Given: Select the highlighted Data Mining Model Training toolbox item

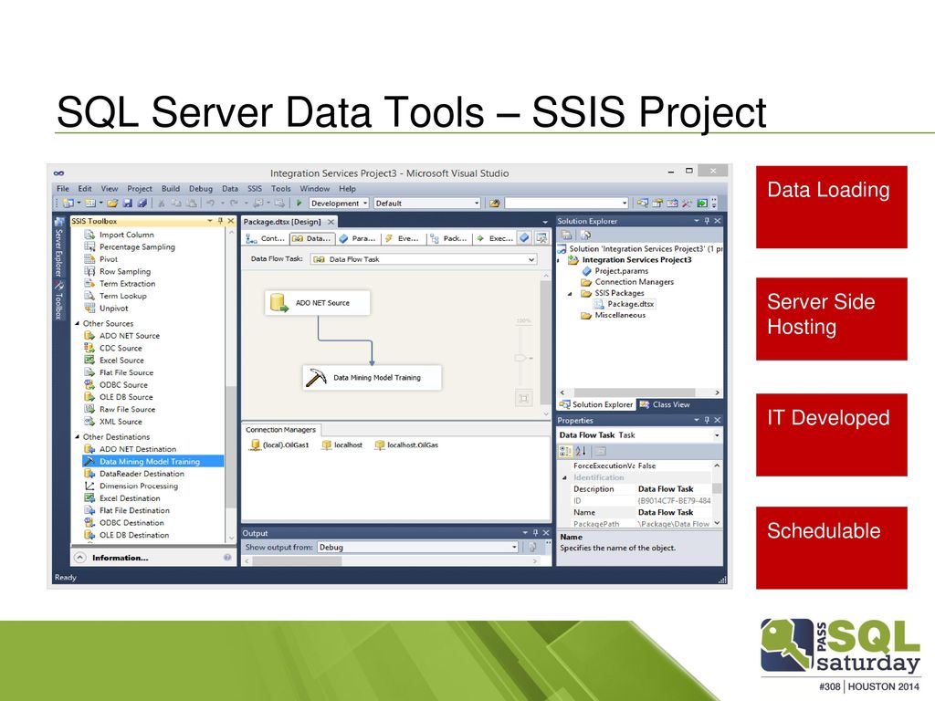Looking at the screenshot, I should [x=153, y=461].
